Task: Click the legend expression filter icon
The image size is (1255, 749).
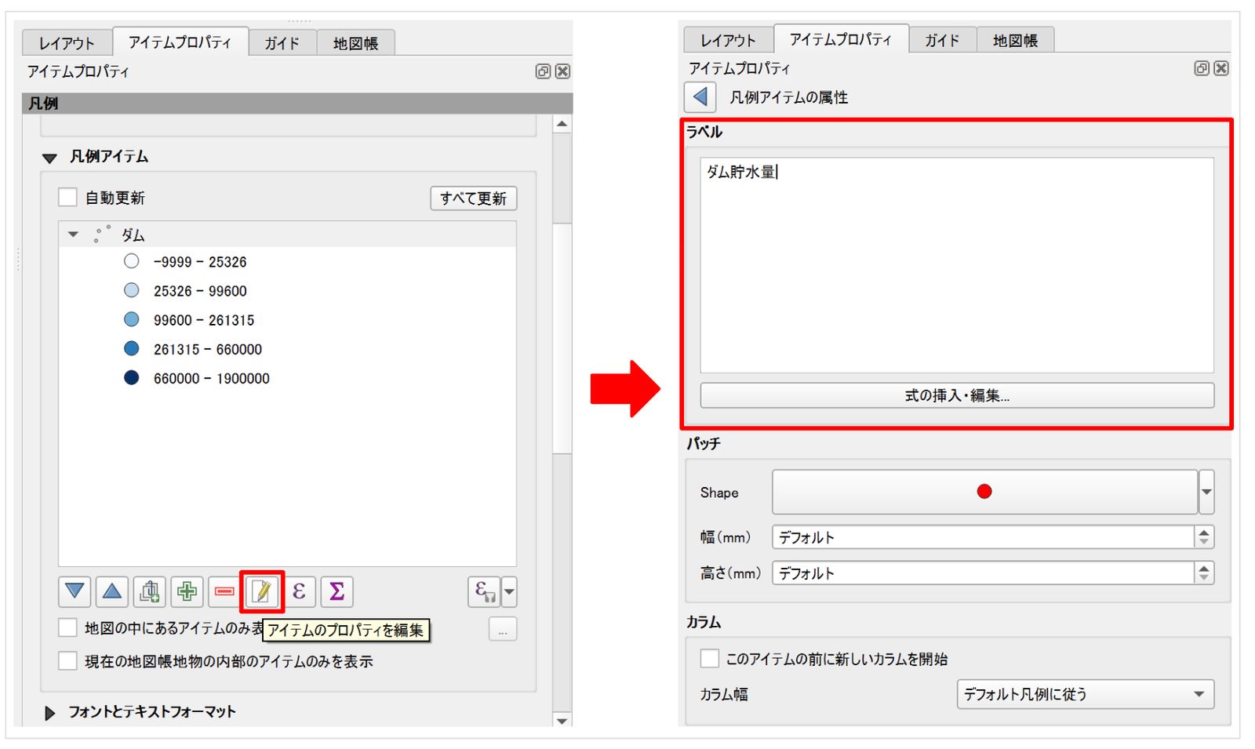Action: click(484, 591)
